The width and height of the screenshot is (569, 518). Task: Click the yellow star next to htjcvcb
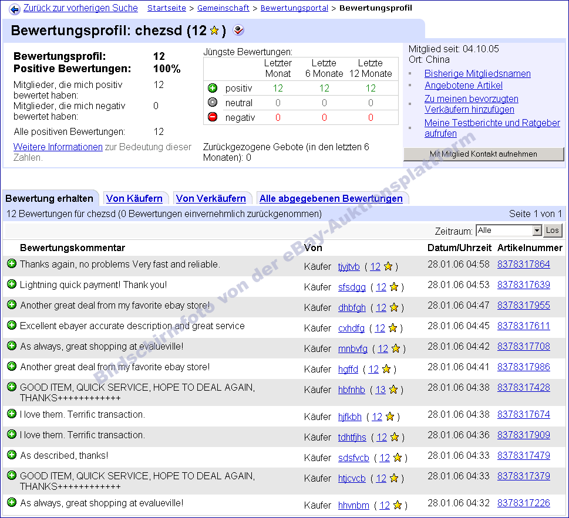pyautogui.click(x=394, y=479)
